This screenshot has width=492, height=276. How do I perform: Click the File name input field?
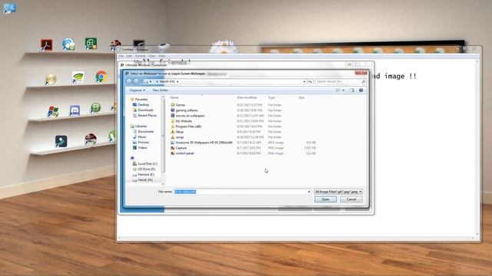click(x=242, y=192)
